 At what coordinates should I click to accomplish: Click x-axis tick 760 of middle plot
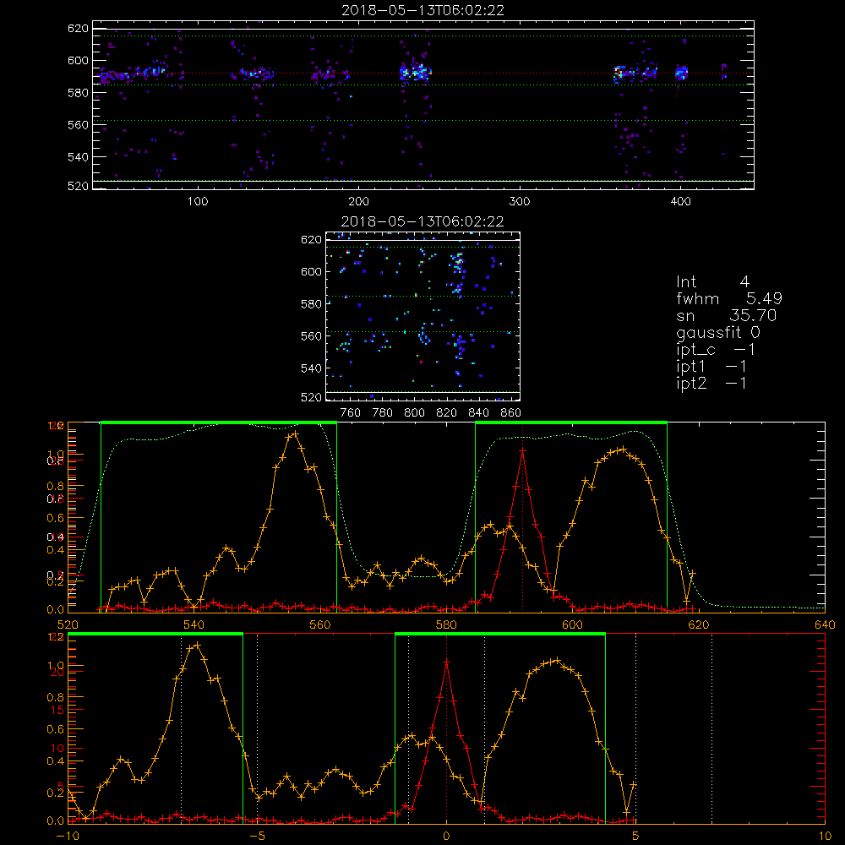pos(351,413)
